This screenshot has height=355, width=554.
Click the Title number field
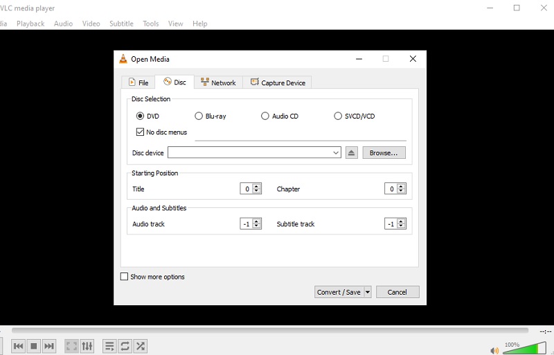[247, 189]
